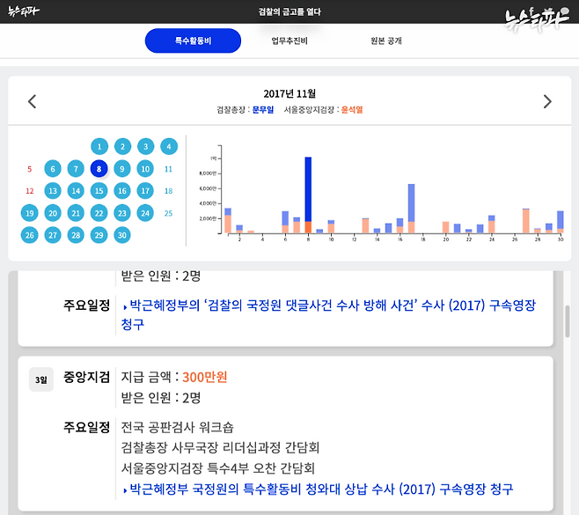Open the 원본 공개 tab
Screen dimensions: 579x515
386,40
